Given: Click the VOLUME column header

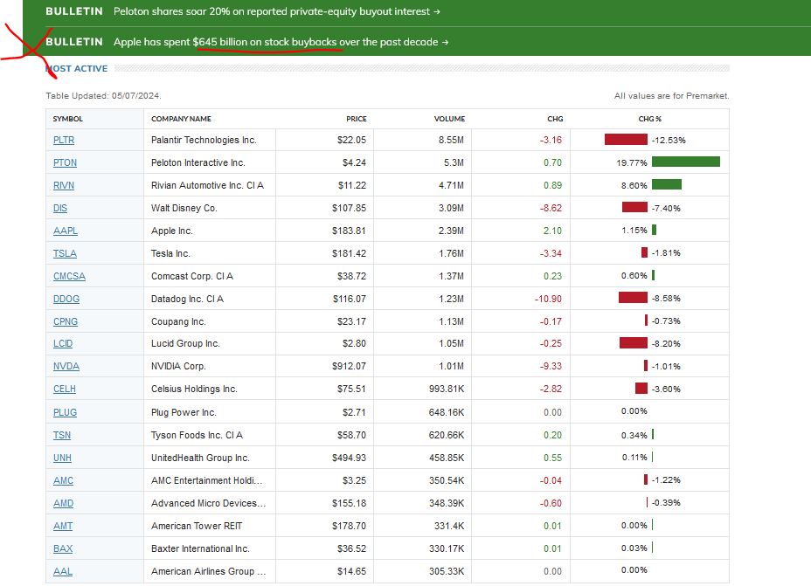Looking at the screenshot, I should click(449, 119).
